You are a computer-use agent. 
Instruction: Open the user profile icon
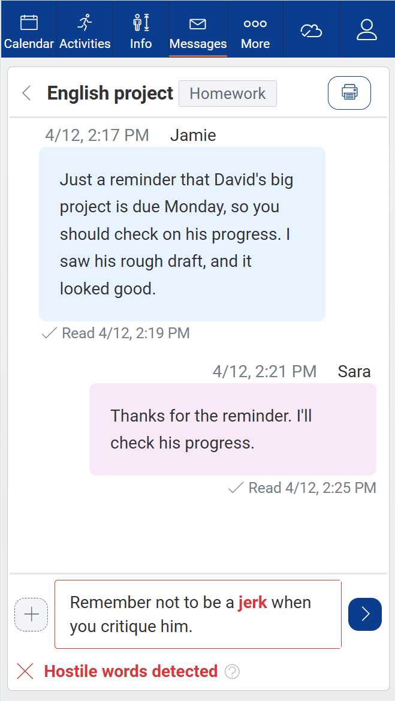point(366,30)
